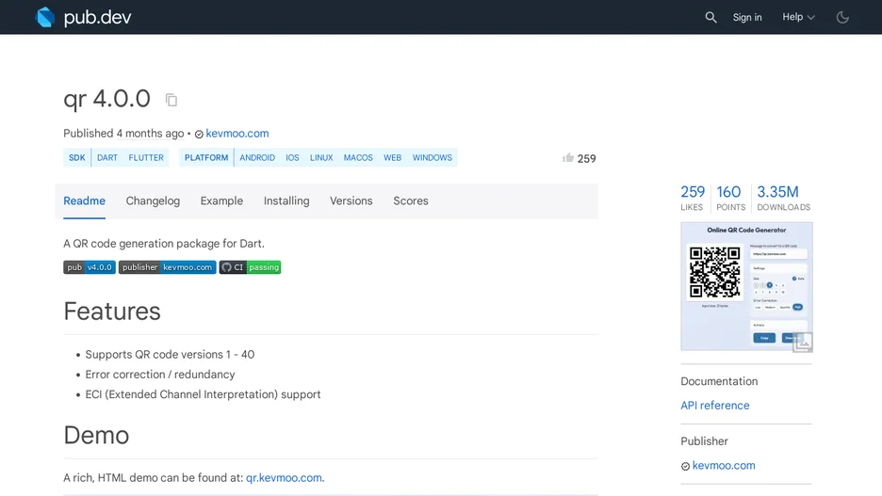
Task: Click the pub v4.0.0 badge
Action: [x=90, y=267]
